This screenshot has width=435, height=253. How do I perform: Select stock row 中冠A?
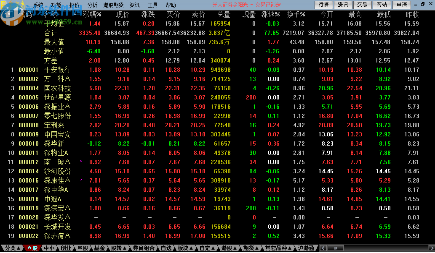(213, 199)
